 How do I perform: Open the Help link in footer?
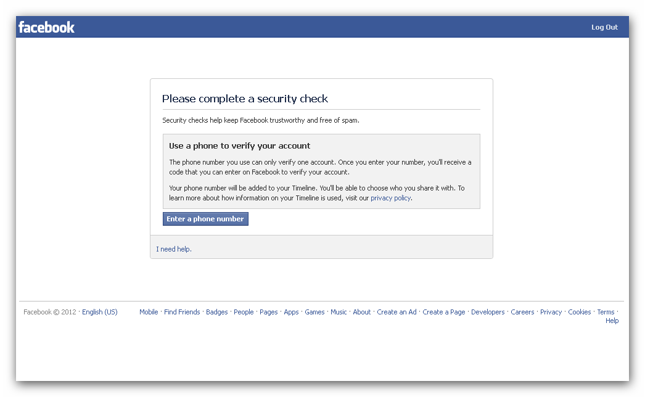click(612, 321)
